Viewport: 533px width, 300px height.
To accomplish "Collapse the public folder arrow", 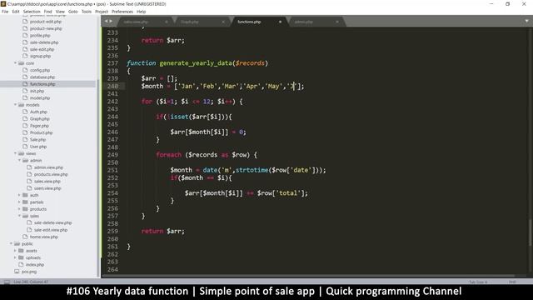I will (x=11, y=243).
